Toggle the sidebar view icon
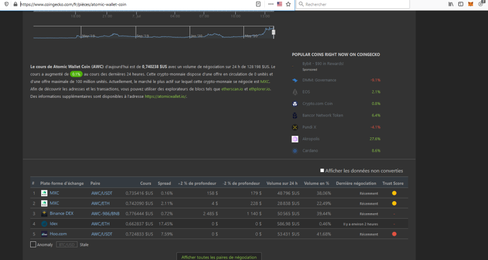488x260 pixels. [461, 4]
